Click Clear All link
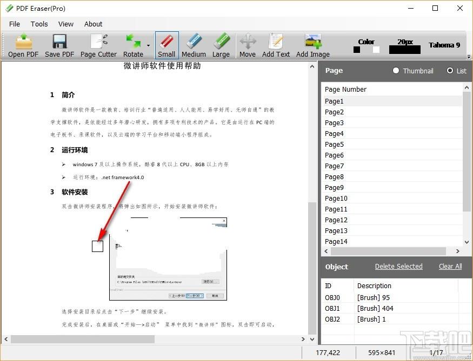 [x=450, y=267]
